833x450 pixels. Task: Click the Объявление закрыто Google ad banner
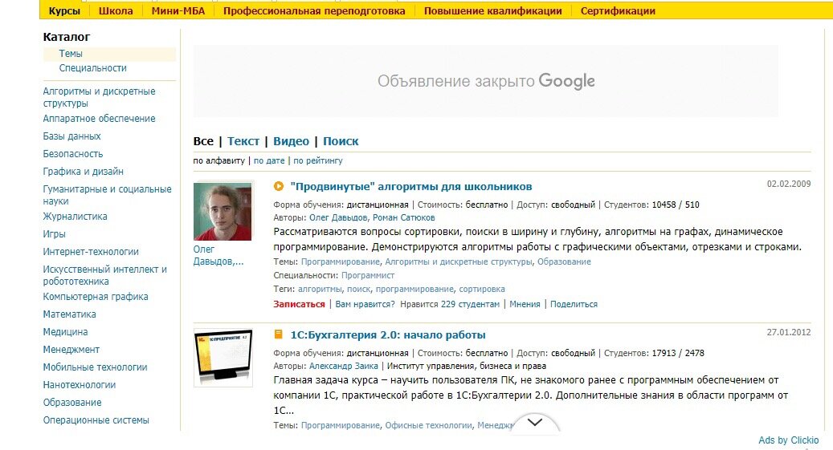click(485, 81)
